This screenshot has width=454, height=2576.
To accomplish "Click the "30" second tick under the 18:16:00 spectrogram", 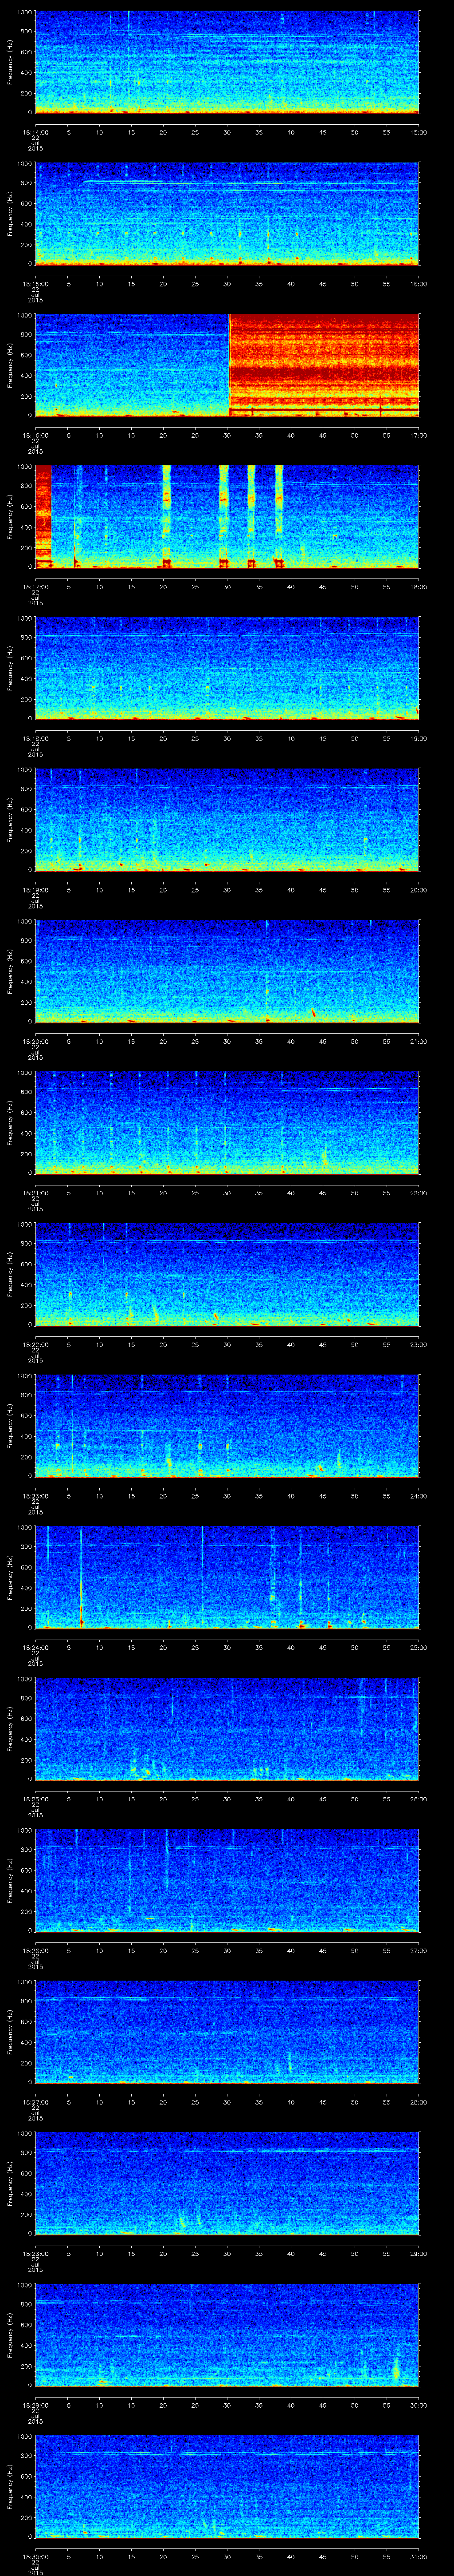I will click(x=227, y=435).
